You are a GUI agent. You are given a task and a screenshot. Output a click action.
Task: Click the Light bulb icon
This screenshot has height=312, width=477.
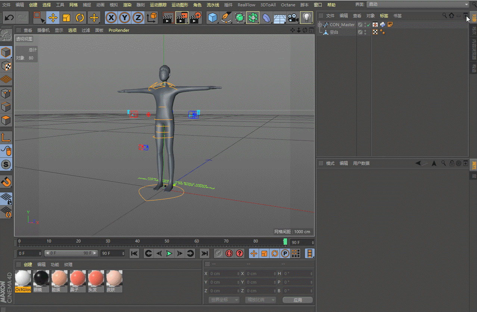click(306, 18)
